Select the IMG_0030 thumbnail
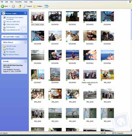 tap(107, 74)
